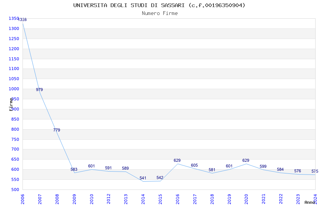
Task: Click data label 629 above year 2016
Action: 177,161
